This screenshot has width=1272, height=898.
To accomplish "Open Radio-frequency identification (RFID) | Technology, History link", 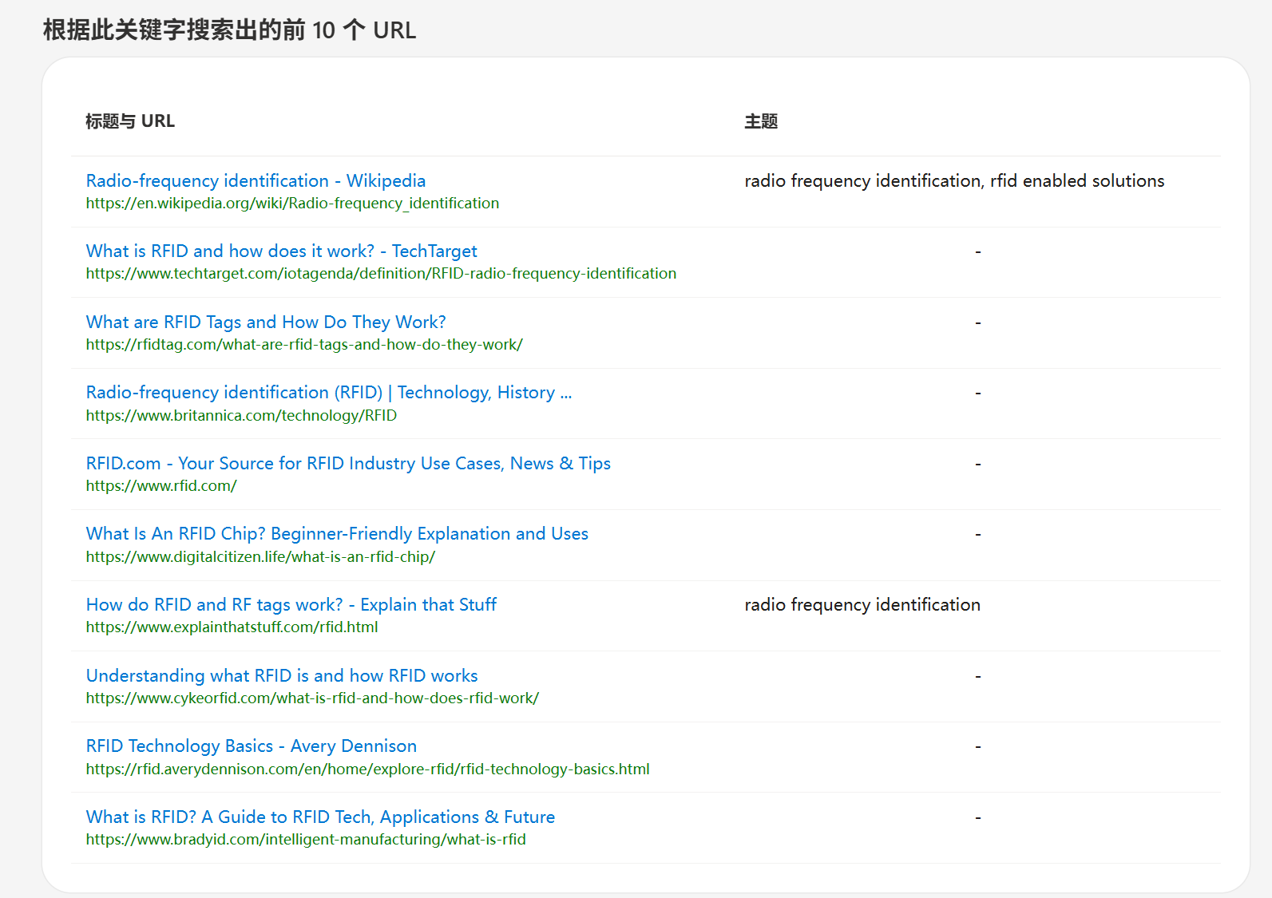I will [x=329, y=393].
